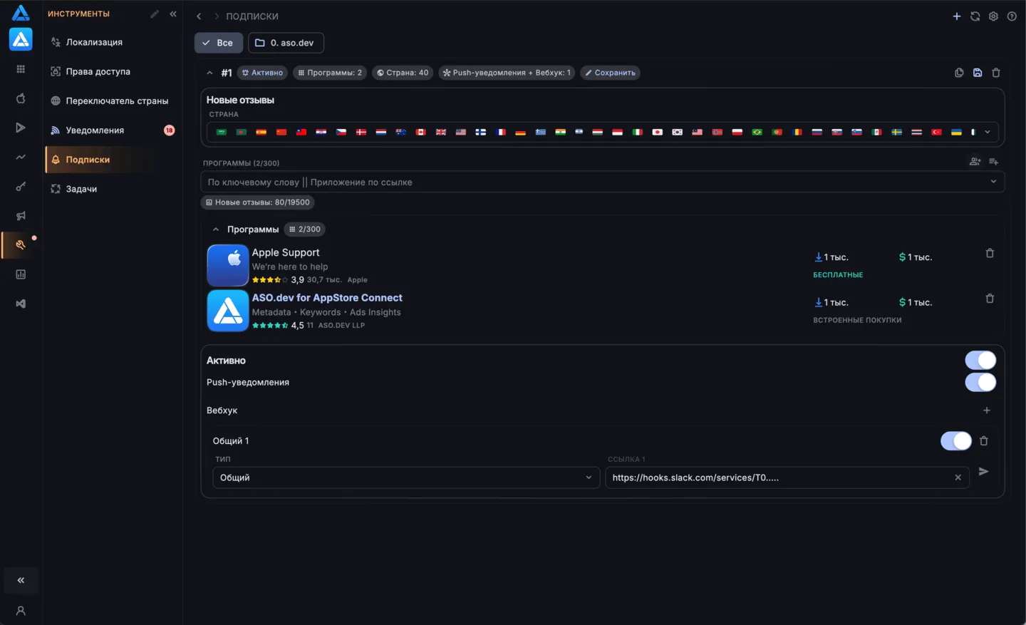Select the 0. aso.dev folder tab
The height and width of the screenshot is (625, 1026).
[286, 43]
